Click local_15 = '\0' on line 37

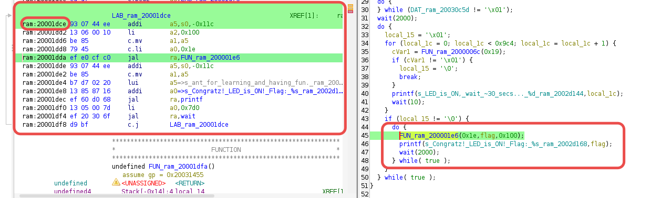(x=428, y=68)
